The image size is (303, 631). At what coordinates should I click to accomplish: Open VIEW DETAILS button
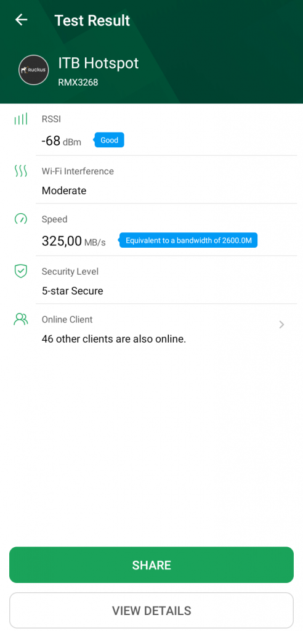pos(151,611)
